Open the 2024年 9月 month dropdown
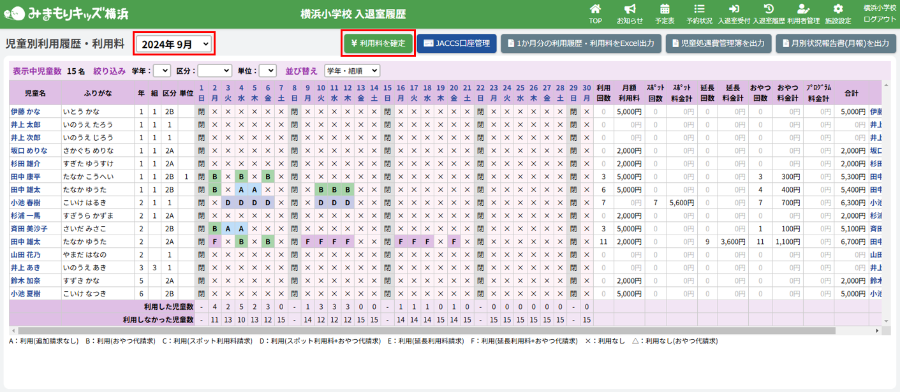 174,44
